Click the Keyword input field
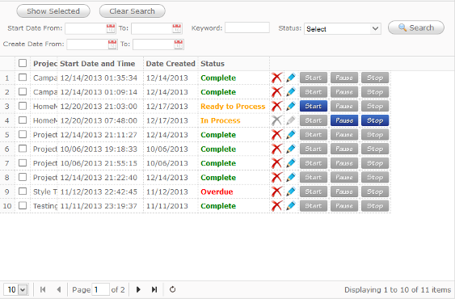This screenshot has width=455, height=299. [247, 27]
